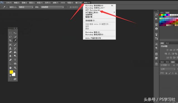The width and height of the screenshot is (178, 103).
Task: Open the Paragraph panel icon
Action: (156, 48)
